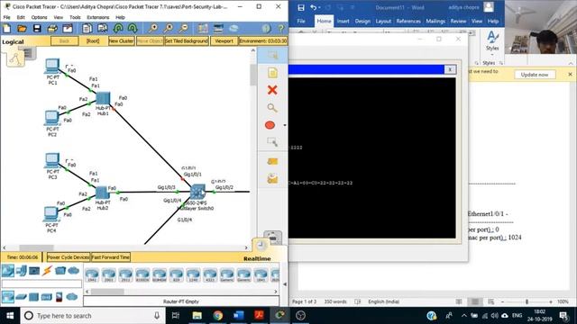The image size is (577, 324).
Task: Open a file via the folder icon
Action: 22,28
